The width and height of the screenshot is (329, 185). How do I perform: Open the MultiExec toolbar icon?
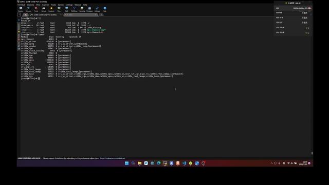(74, 9)
